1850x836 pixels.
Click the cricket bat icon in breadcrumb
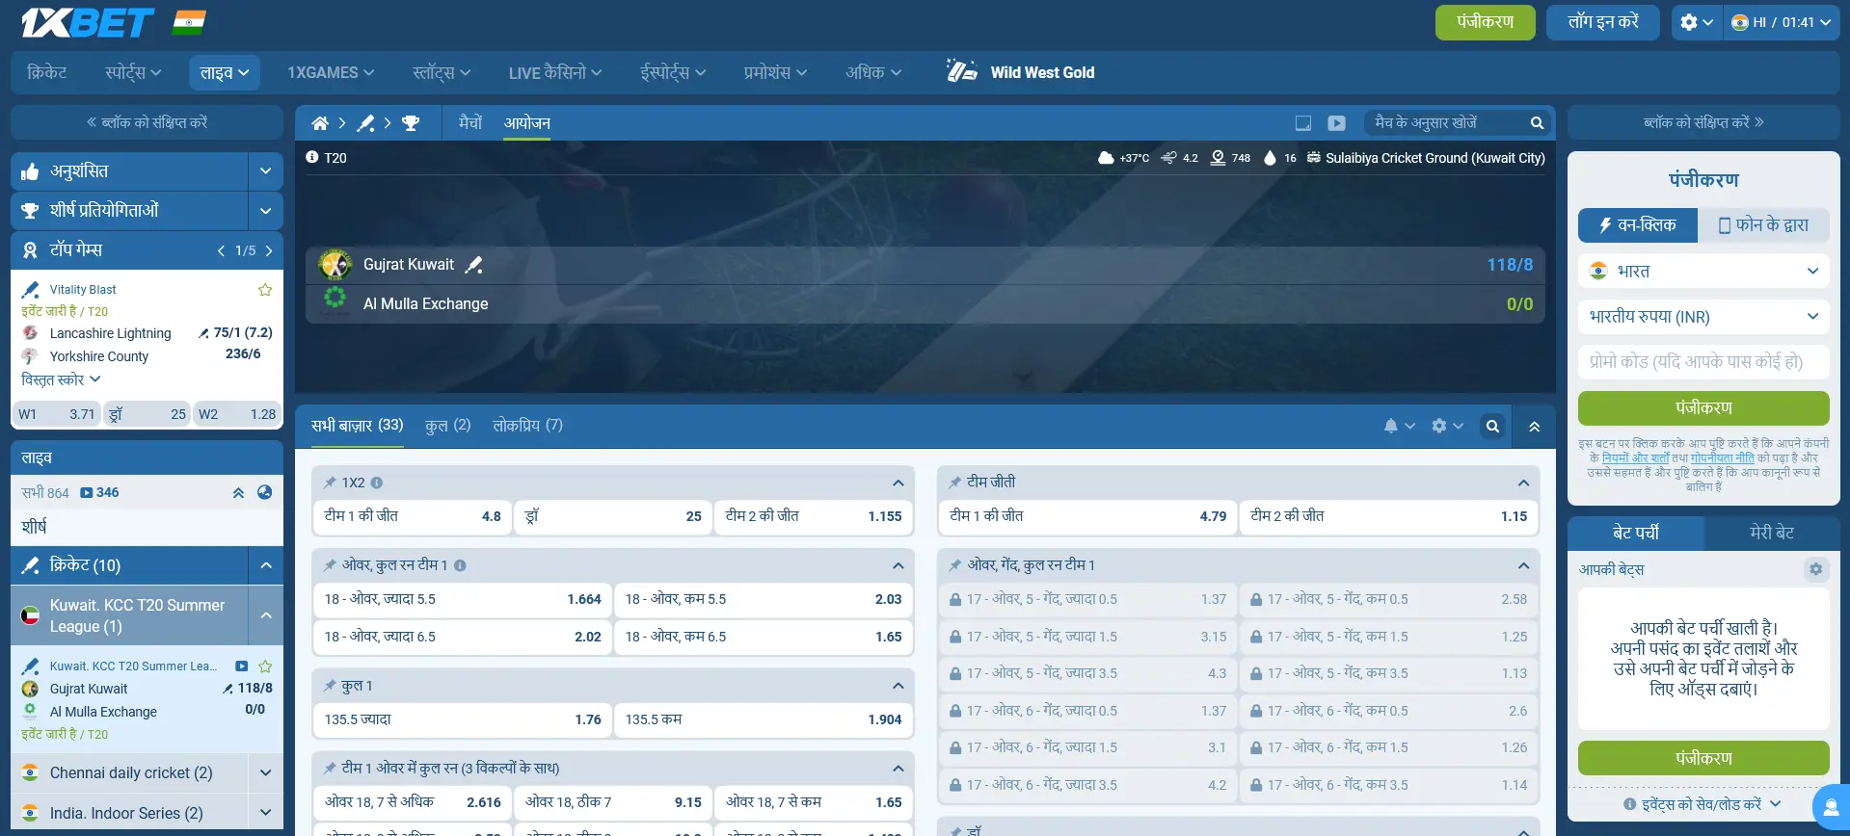(x=365, y=123)
